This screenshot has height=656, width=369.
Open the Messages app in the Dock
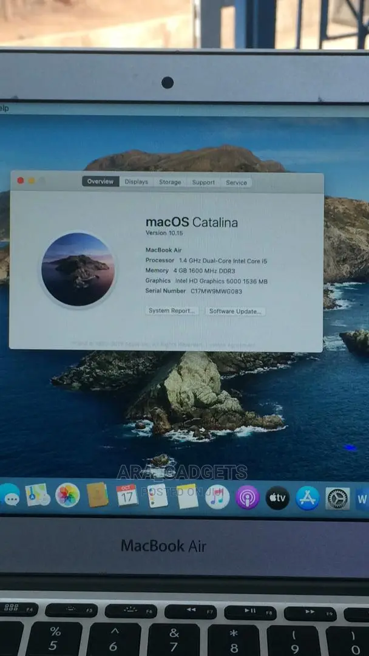(x=8, y=495)
